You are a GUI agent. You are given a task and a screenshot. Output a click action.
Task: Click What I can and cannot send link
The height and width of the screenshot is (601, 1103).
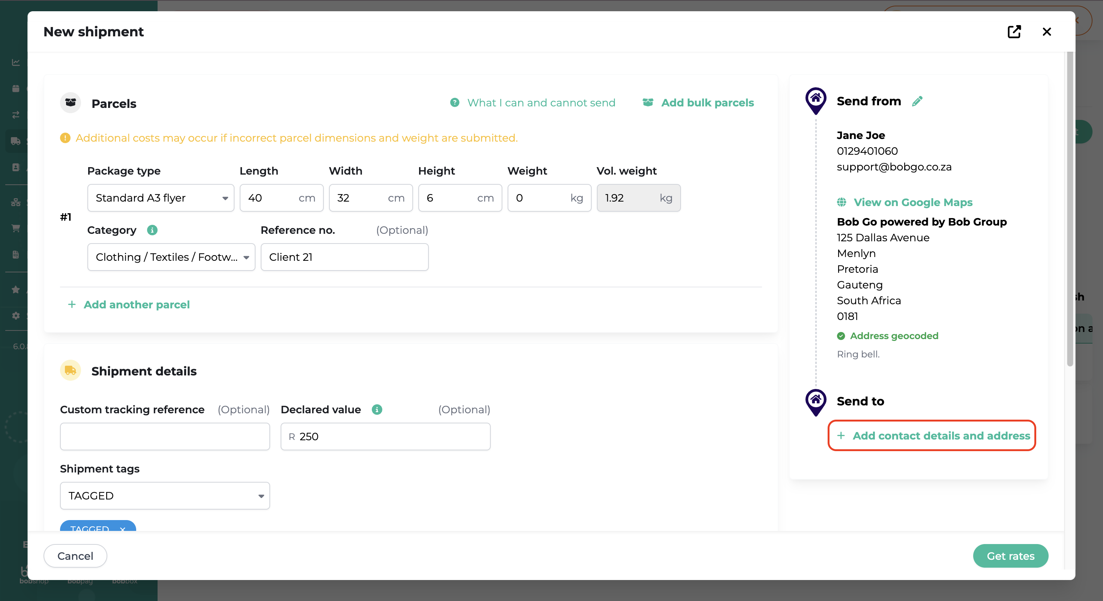(541, 103)
